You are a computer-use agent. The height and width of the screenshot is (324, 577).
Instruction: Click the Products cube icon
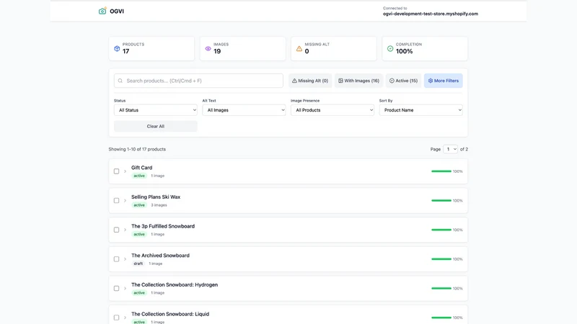pyautogui.click(x=117, y=48)
